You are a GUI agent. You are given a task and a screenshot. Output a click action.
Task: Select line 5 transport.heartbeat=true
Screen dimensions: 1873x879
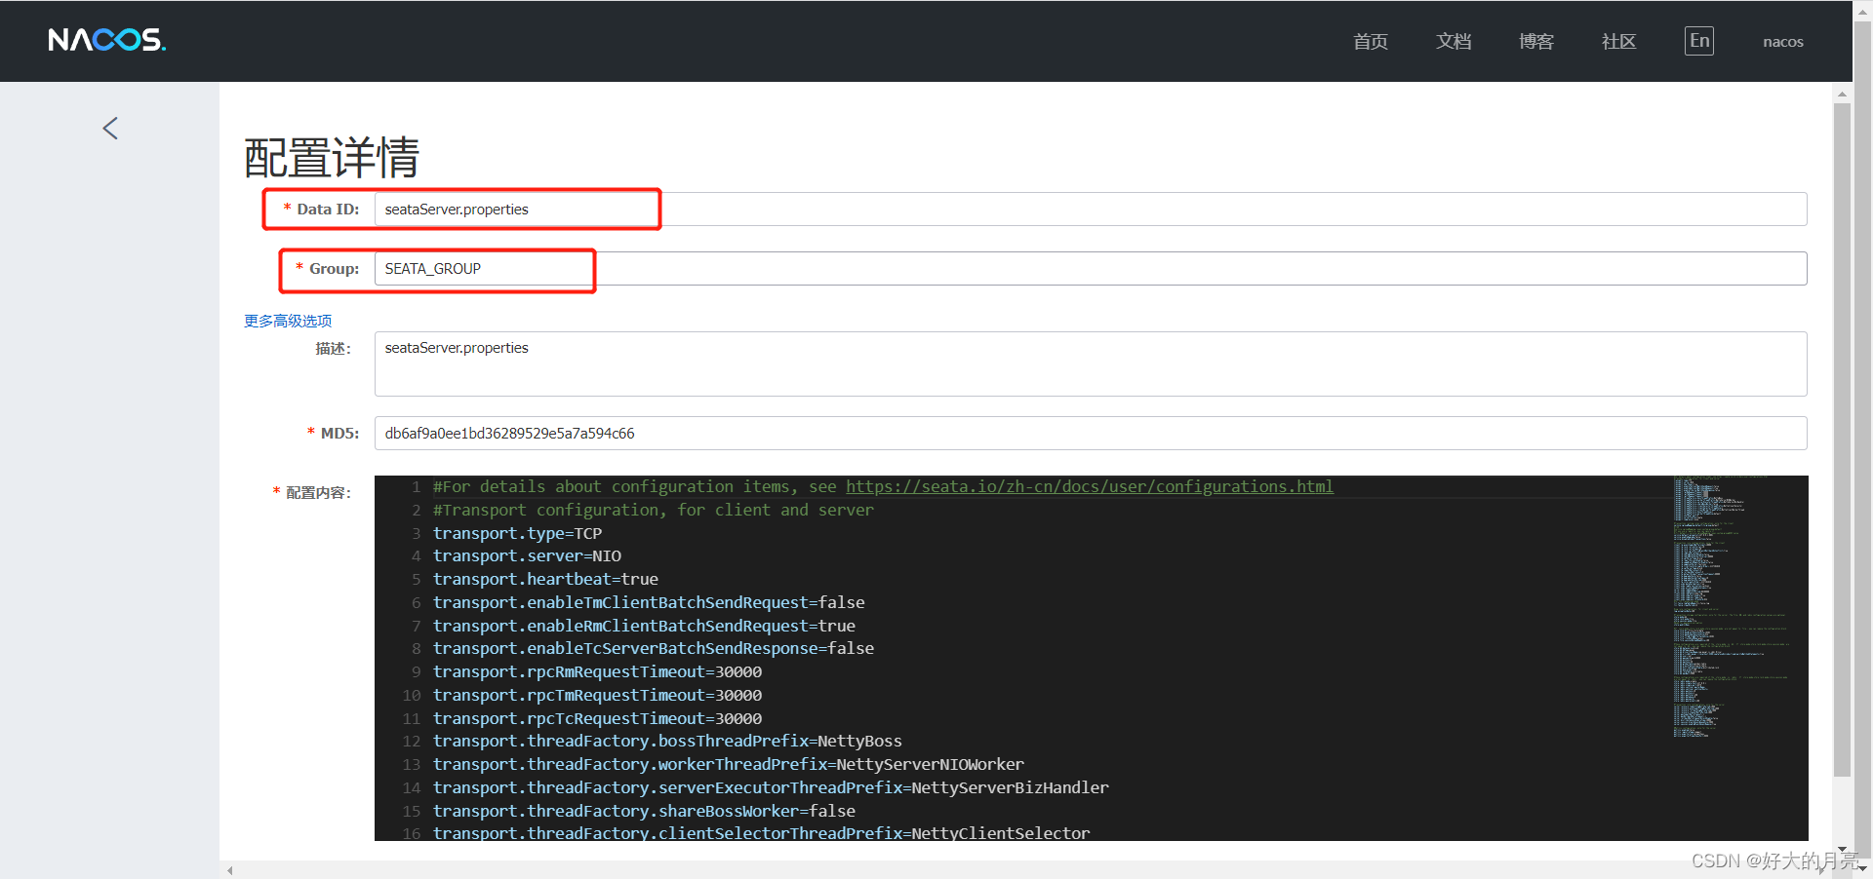click(x=545, y=579)
